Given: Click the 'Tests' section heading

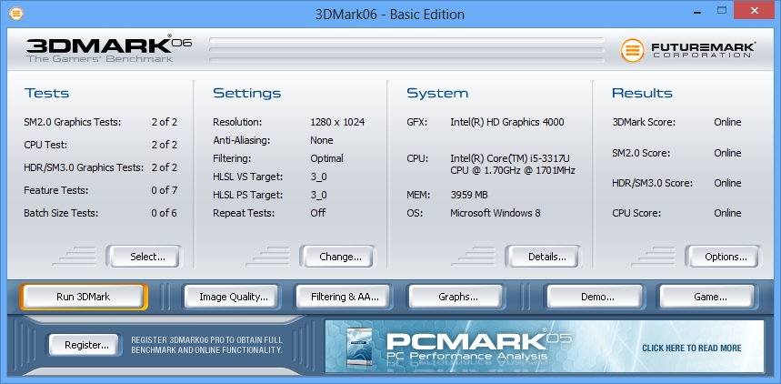Looking at the screenshot, I should (x=46, y=93).
